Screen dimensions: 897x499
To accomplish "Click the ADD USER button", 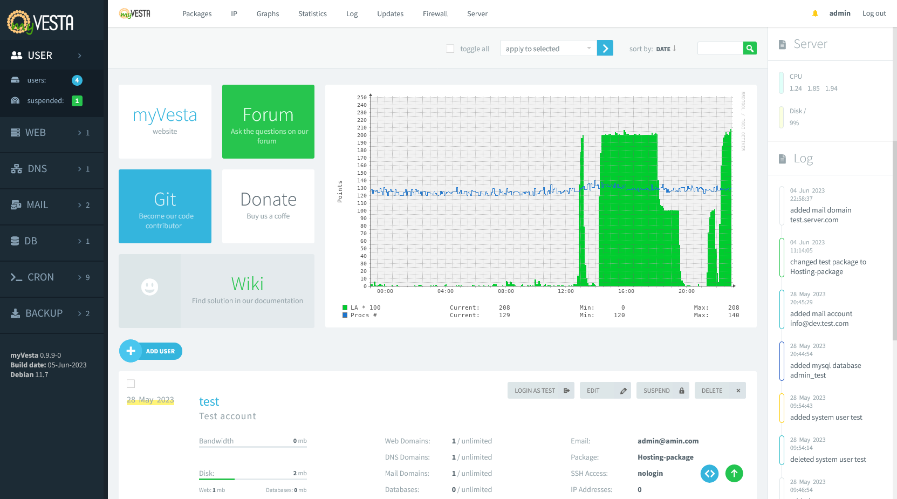I will 150,351.
